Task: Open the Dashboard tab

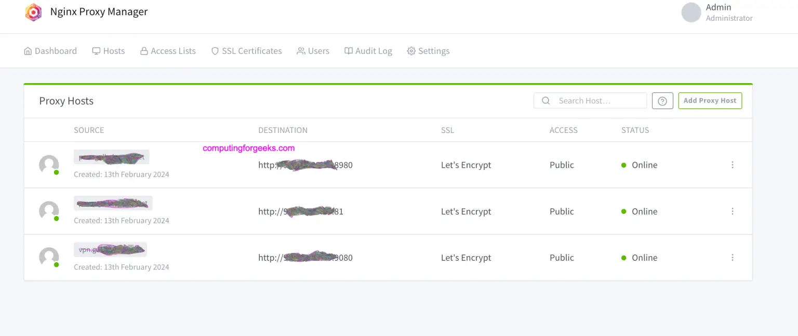Action: click(x=50, y=51)
